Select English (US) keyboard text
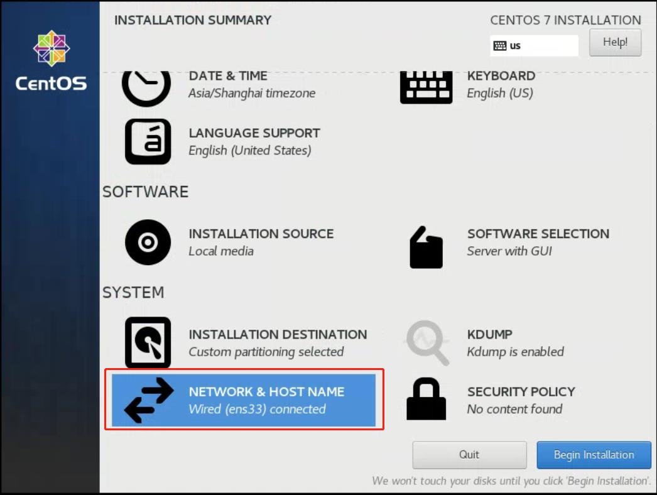 tap(500, 93)
